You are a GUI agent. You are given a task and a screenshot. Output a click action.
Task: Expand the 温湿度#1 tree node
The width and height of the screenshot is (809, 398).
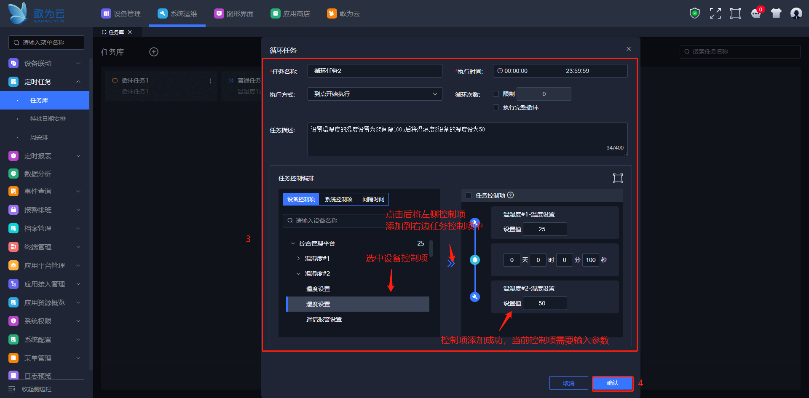click(298, 259)
